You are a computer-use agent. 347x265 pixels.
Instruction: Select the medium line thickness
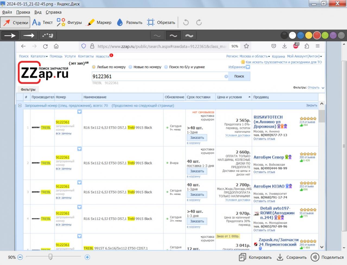click(173, 36)
